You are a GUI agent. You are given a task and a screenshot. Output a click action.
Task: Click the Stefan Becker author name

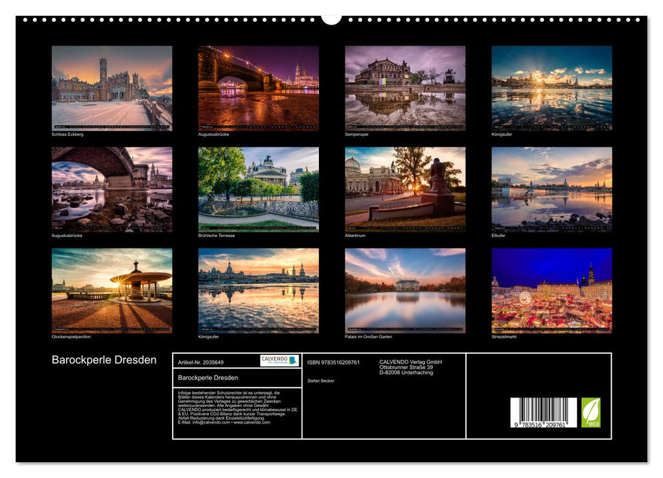click(x=322, y=380)
